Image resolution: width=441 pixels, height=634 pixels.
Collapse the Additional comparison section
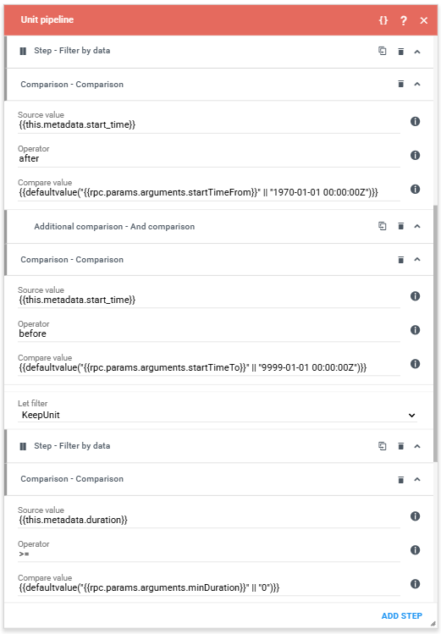(x=417, y=226)
